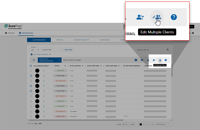Select checkbox for the Missing Info row

[x=31, y=116]
